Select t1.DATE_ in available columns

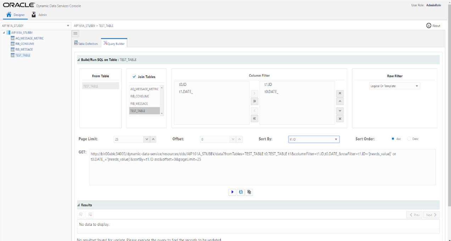point(186,92)
